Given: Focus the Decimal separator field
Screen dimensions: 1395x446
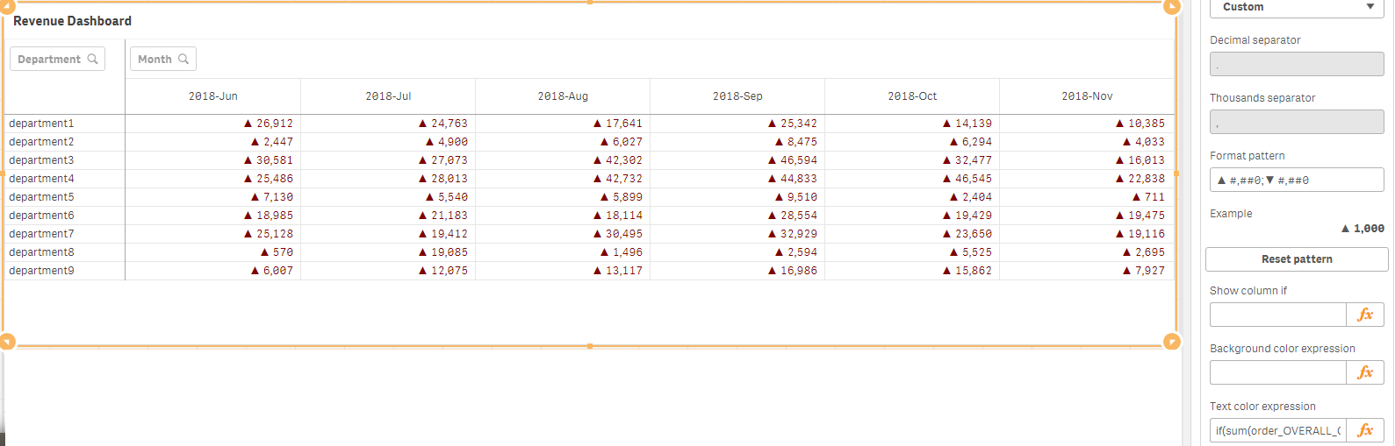Looking at the screenshot, I should pyautogui.click(x=1297, y=64).
